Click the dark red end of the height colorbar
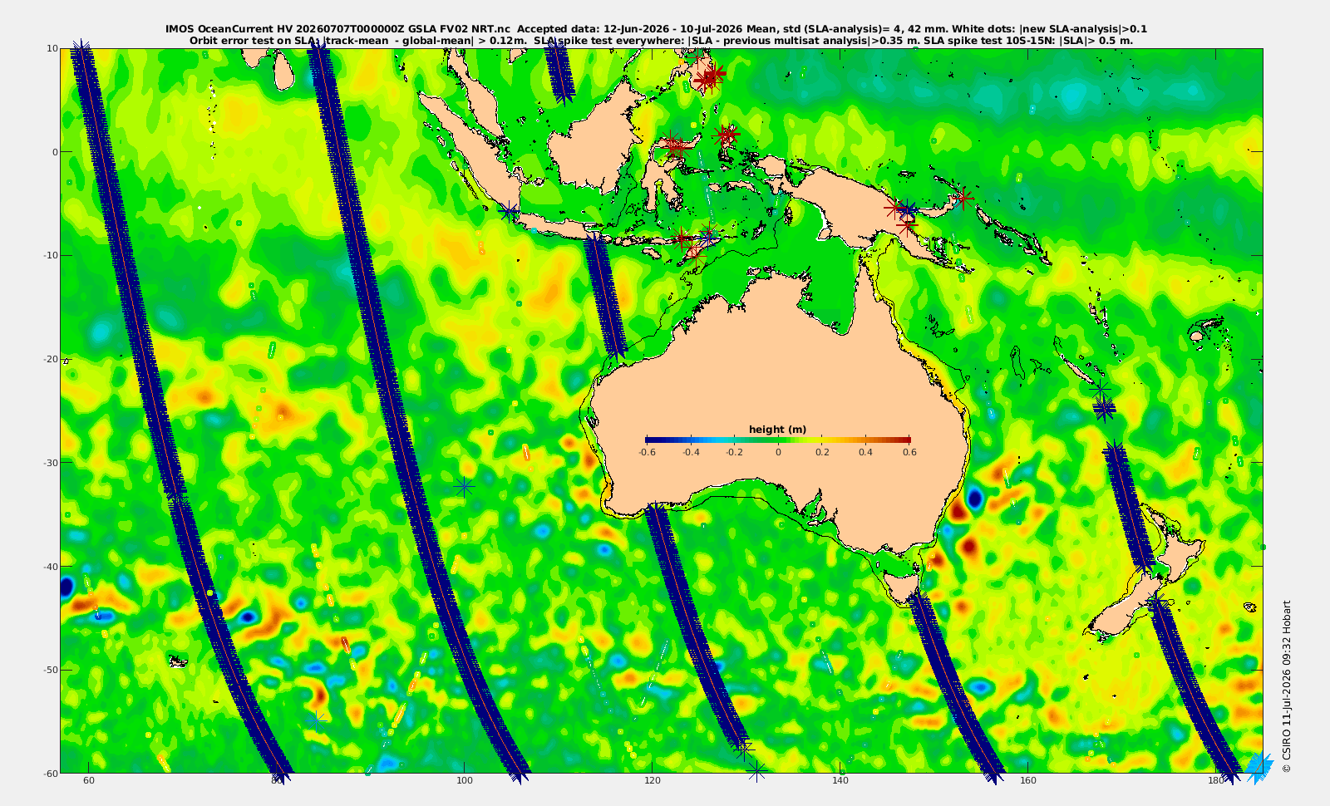Image resolution: width=1330 pixels, height=806 pixels. click(906, 440)
